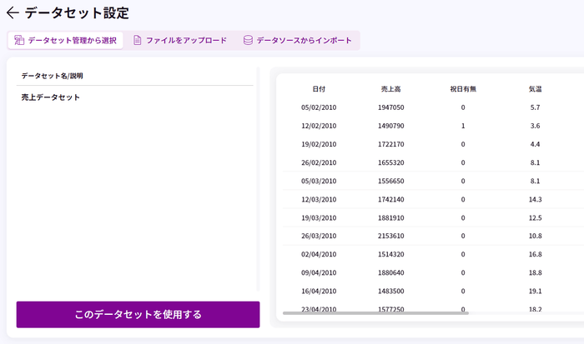Click the データセット名/説明 list header
Image resolution: width=584 pixels, height=344 pixels.
point(52,76)
